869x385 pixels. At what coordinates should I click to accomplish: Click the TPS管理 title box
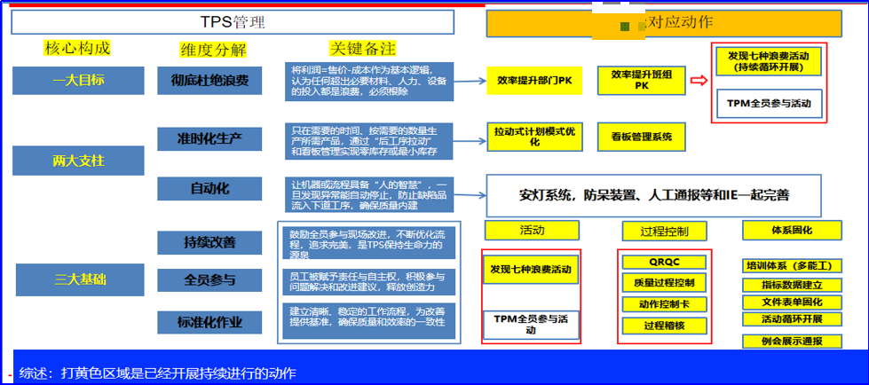point(233,22)
